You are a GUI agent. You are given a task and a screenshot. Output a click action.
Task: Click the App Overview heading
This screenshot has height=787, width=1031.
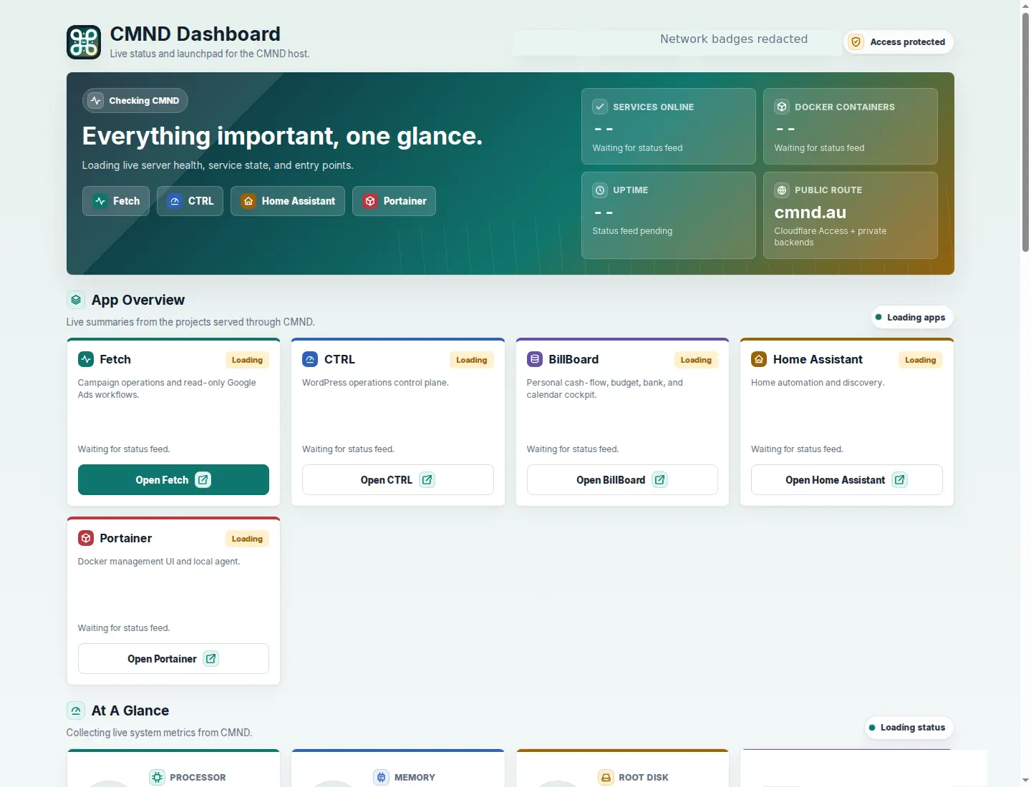138,300
